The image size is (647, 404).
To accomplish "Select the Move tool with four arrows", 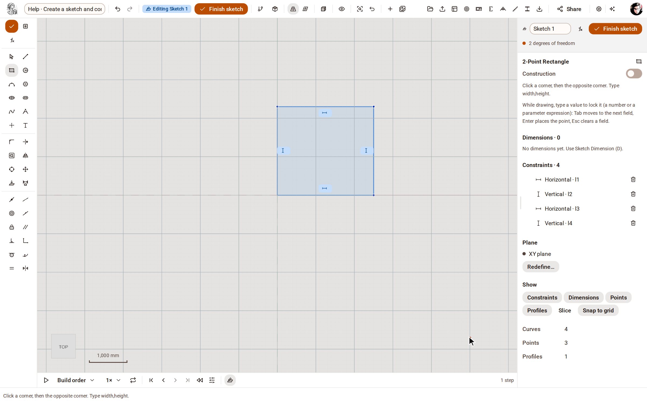I will 25,169.
